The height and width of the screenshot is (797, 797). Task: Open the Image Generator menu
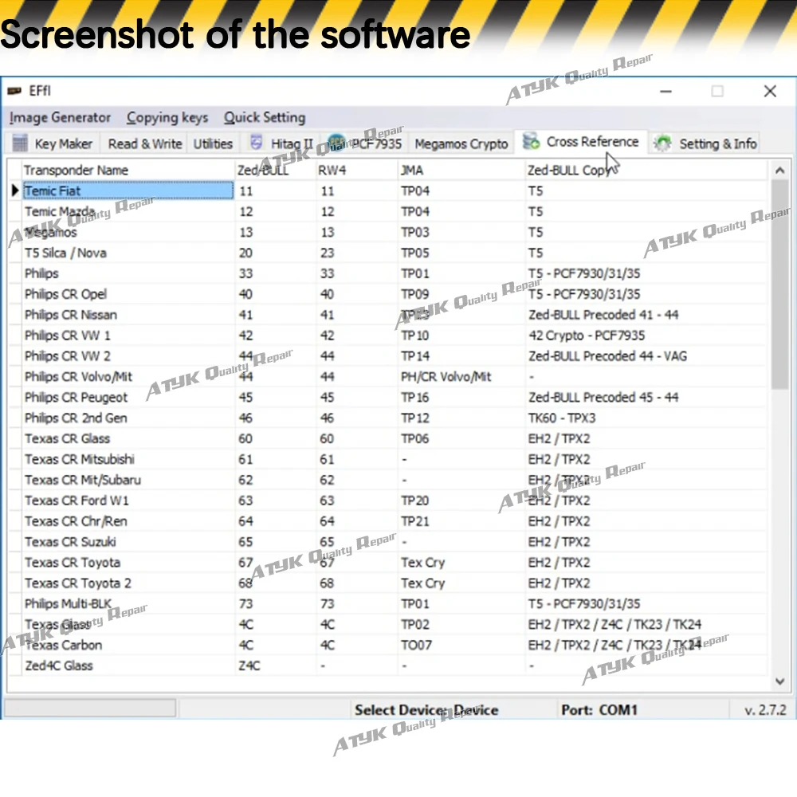click(x=60, y=117)
